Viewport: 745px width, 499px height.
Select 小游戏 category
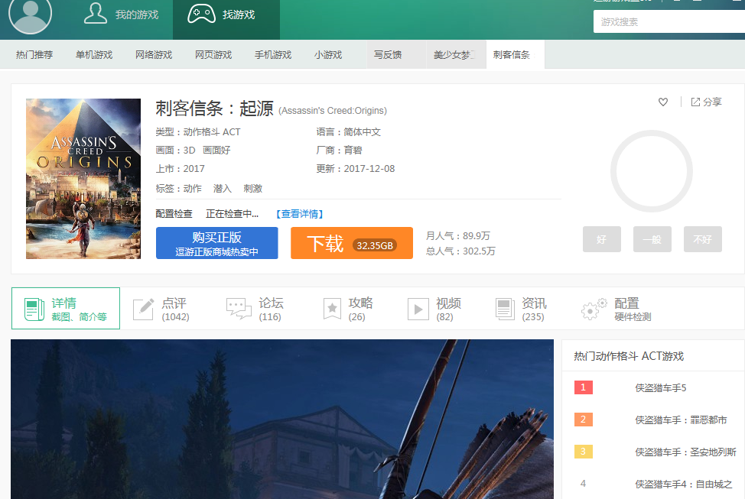[328, 54]
